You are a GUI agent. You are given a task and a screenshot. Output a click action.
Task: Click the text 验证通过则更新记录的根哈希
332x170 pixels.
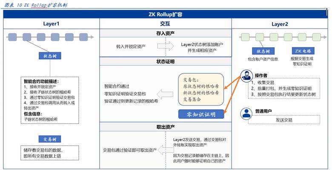click(131, 101)
